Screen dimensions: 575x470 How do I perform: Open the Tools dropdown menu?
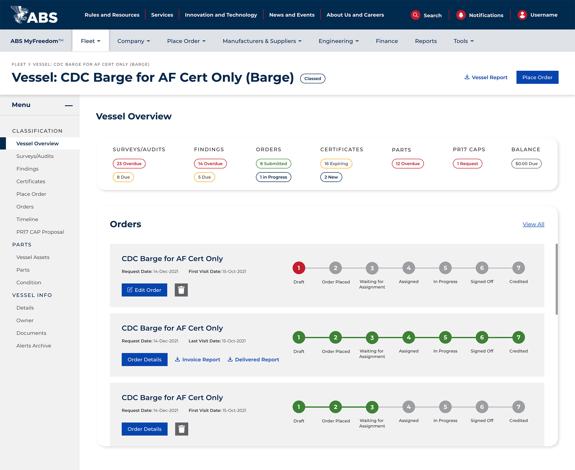(x=463, y=41)
